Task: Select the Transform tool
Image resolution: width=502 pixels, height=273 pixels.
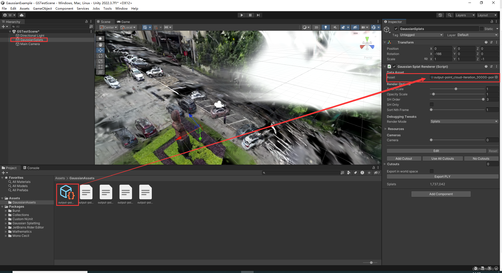Action: point(100,72)
